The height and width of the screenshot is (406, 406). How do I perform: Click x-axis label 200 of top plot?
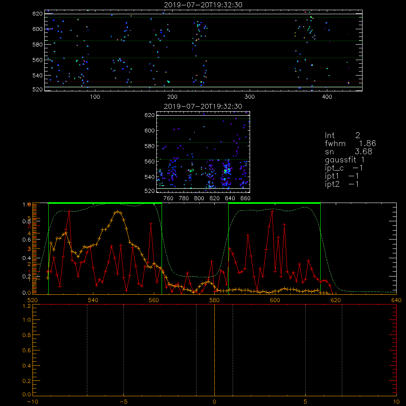click(172, 97)
